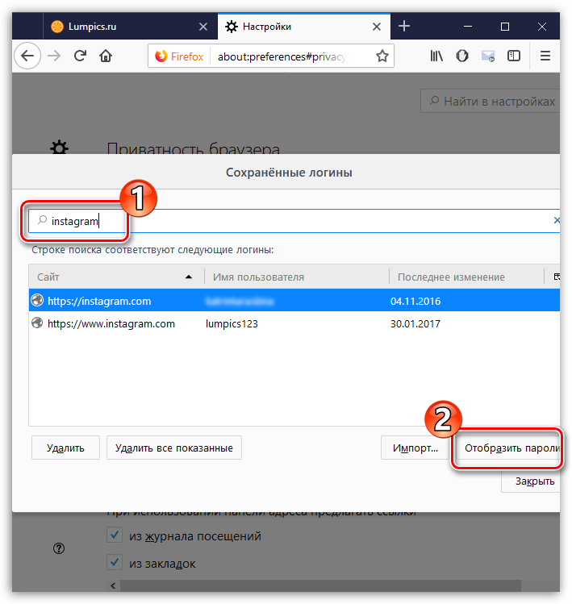Sort by Последнее изменение column header

point(466,277)
